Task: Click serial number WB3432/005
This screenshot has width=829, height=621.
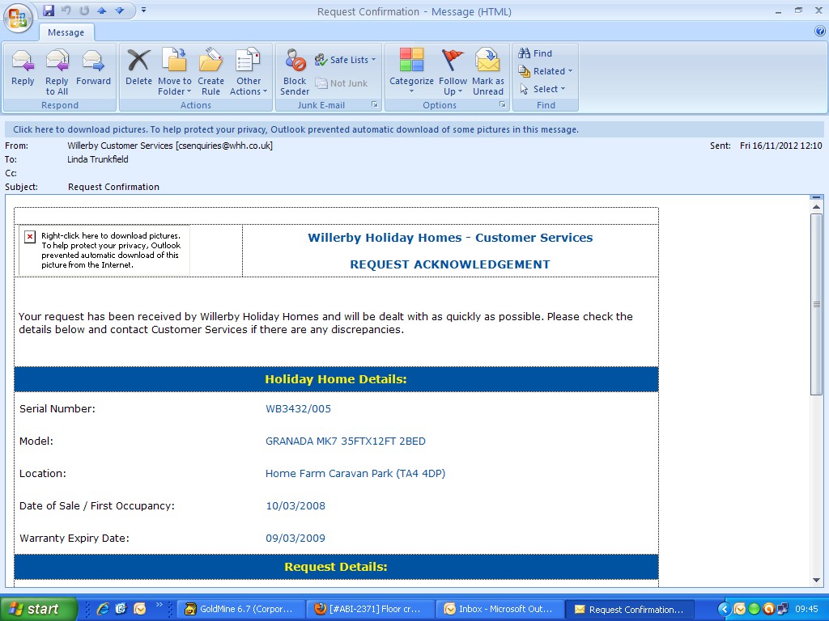Action: point(298,408)
